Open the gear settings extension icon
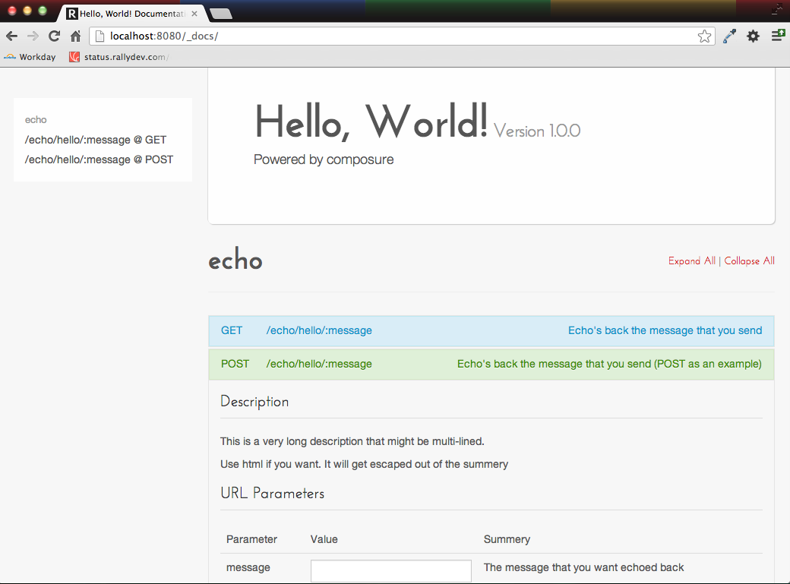 [x=753, y=36]
